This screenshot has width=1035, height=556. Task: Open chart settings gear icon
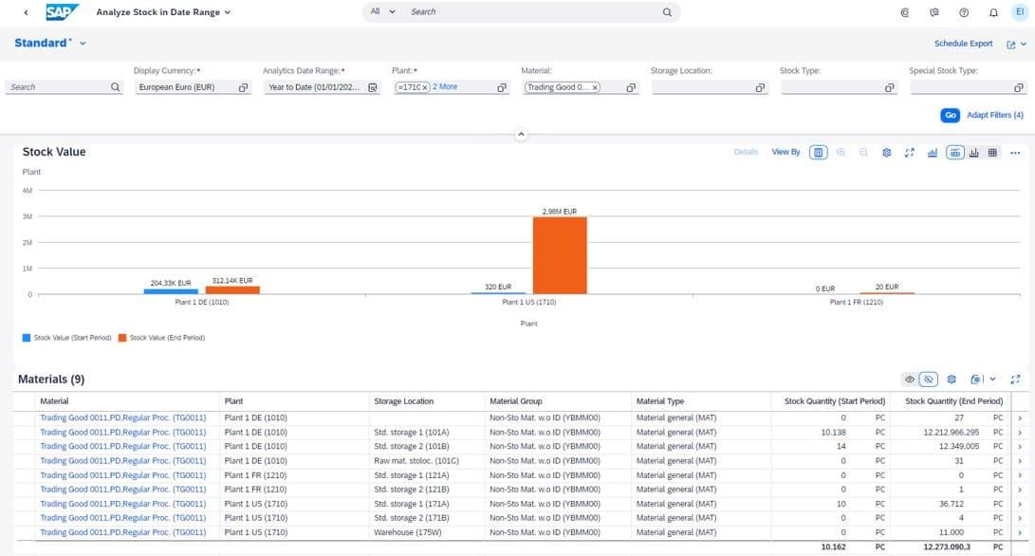[x=886, y=153]
